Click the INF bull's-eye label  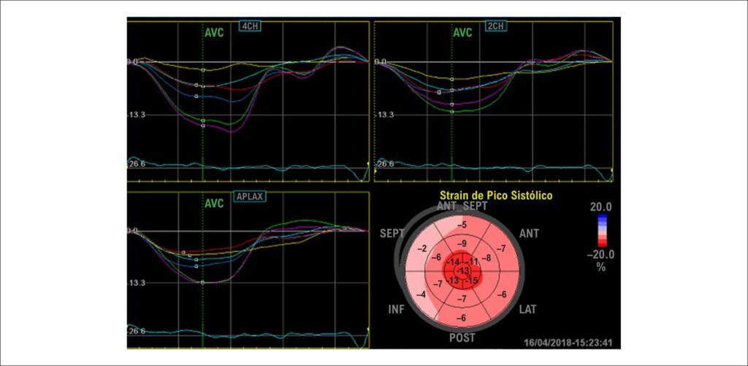[397, 310]
